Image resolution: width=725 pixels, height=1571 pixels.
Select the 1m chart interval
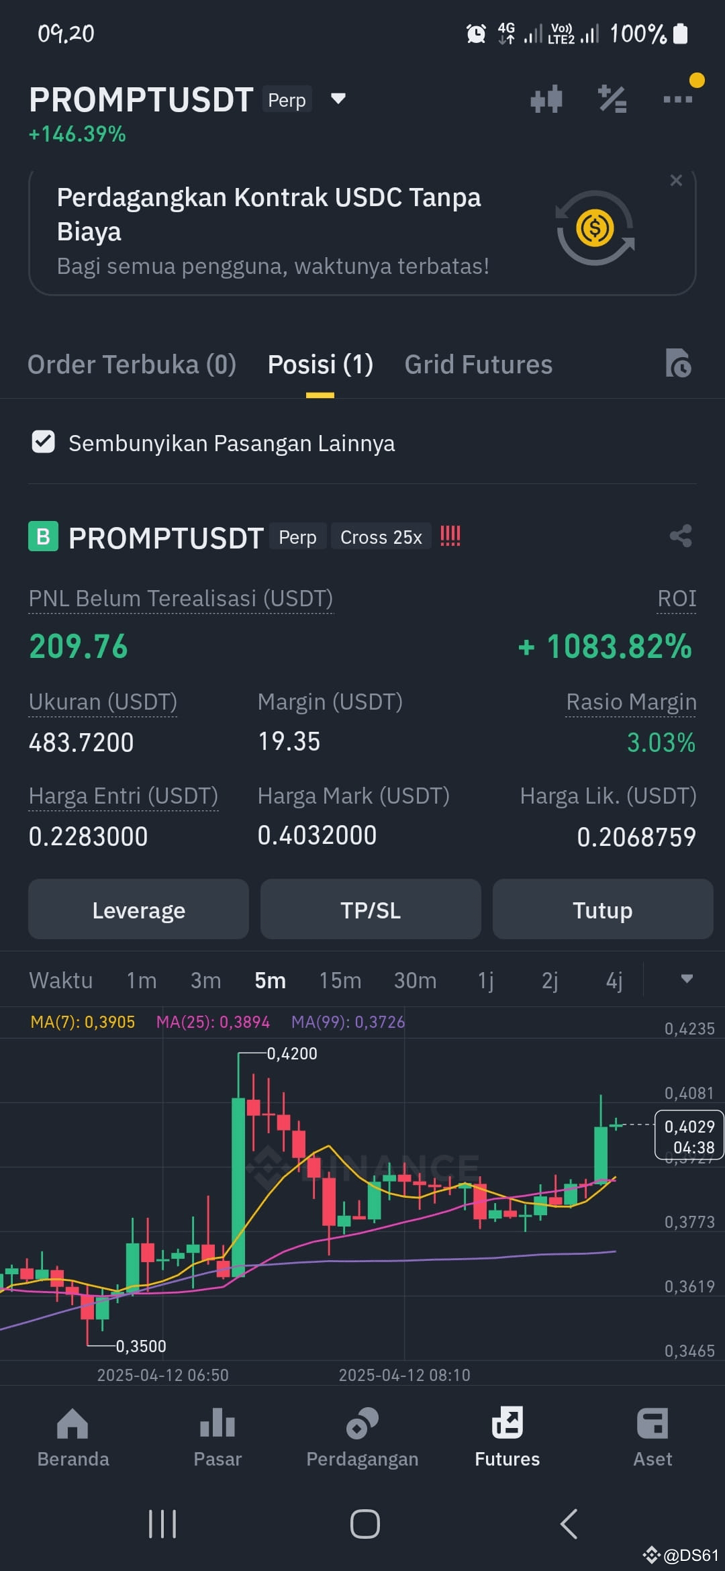142,980
